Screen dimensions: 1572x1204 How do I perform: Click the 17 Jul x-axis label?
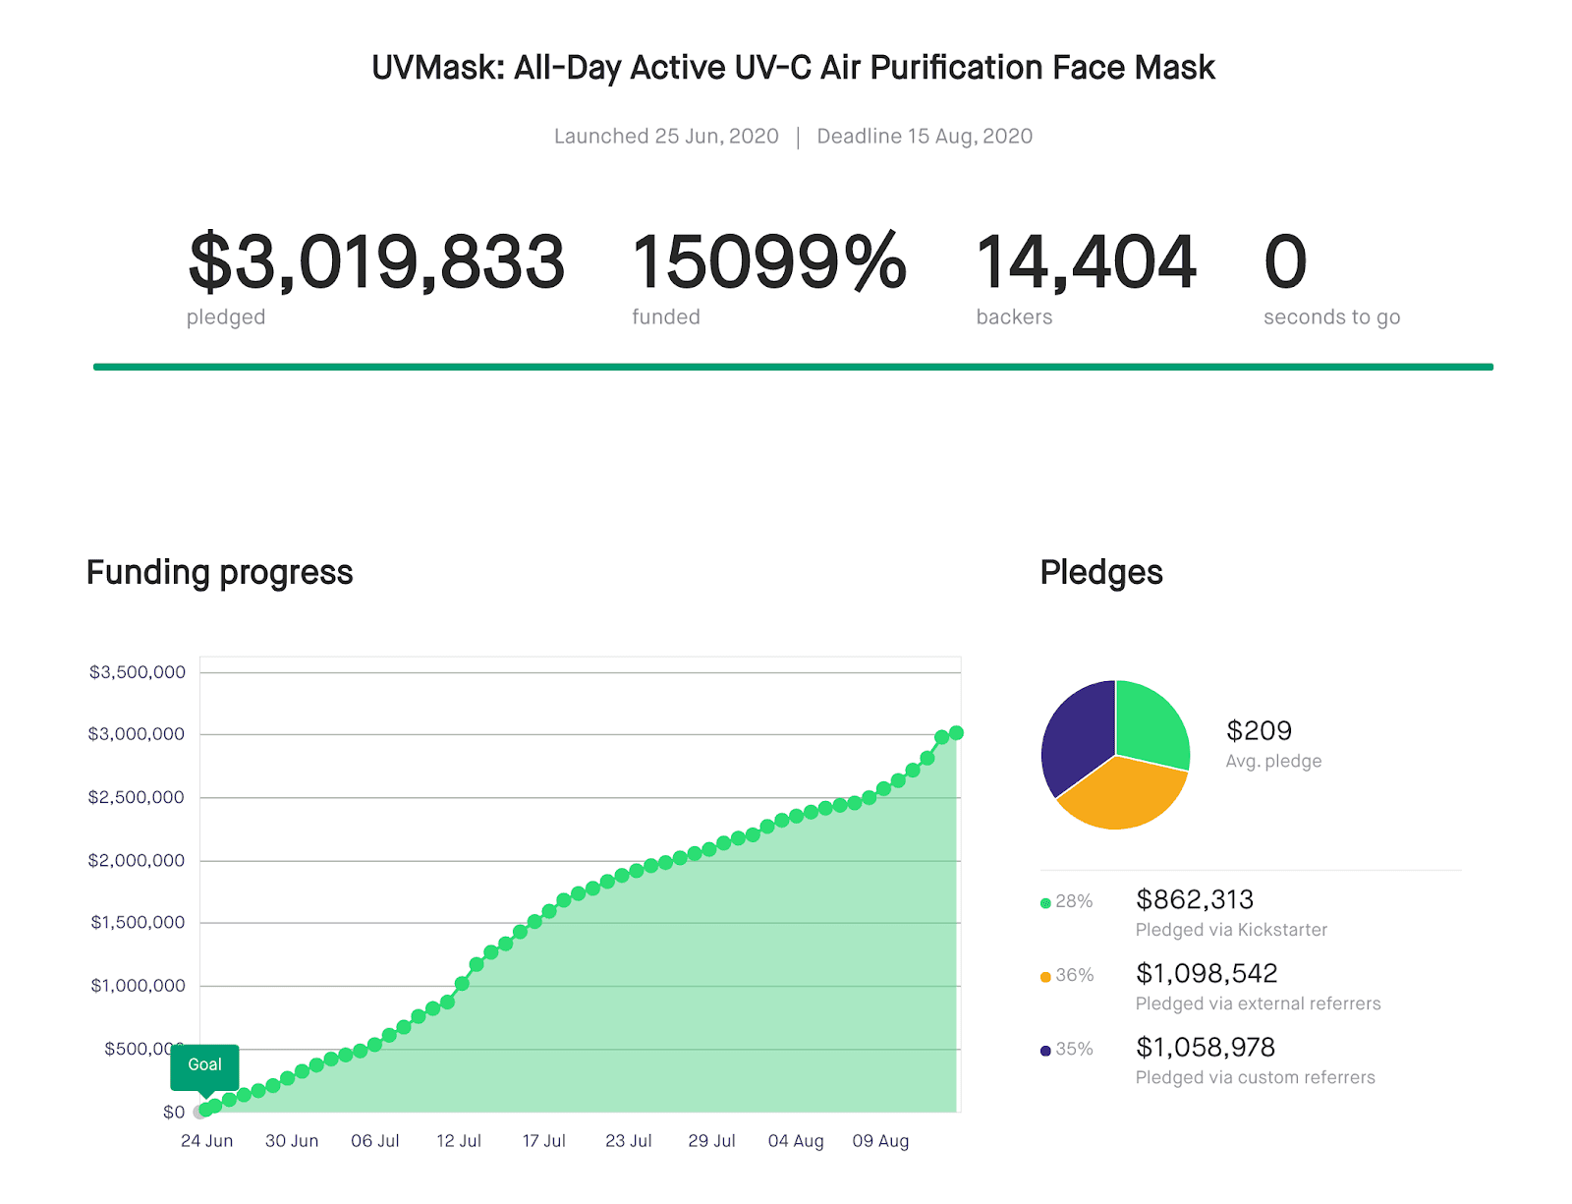543,1141
